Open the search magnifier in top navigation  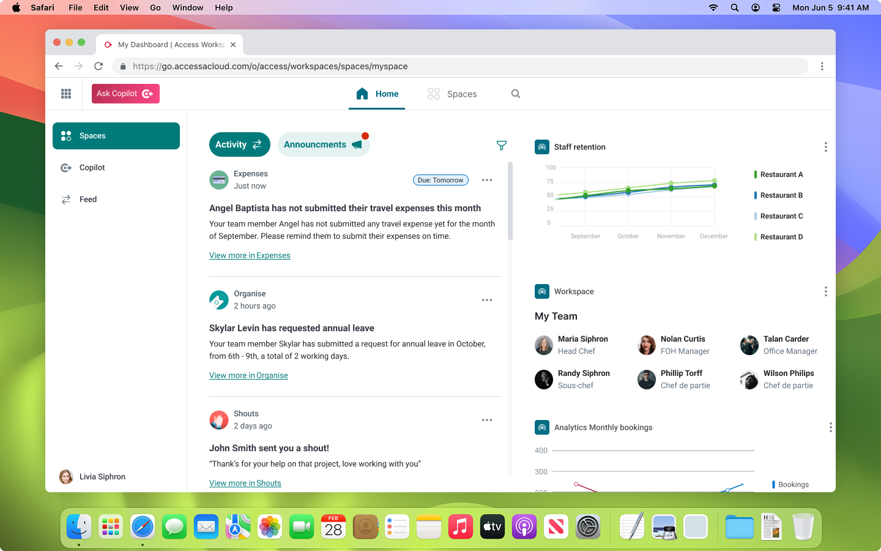coord(516,94)
